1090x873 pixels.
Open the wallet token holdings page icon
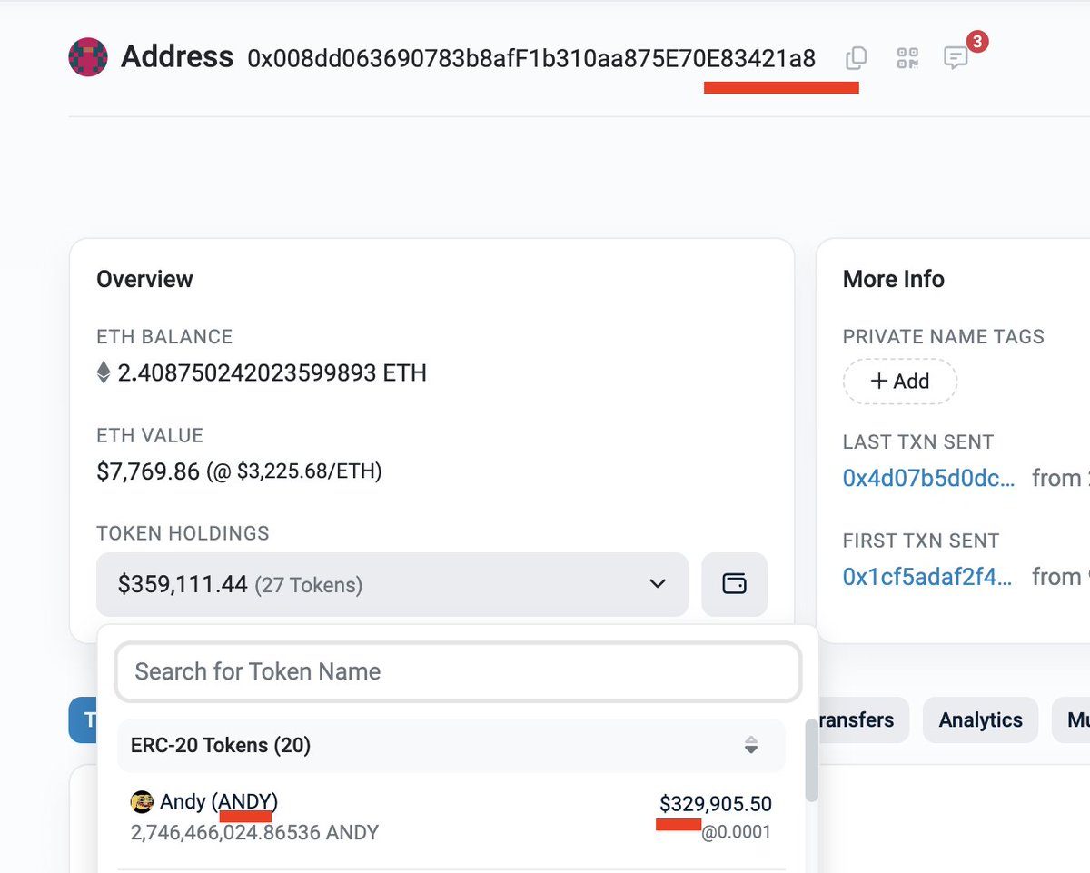click(734, 584)
